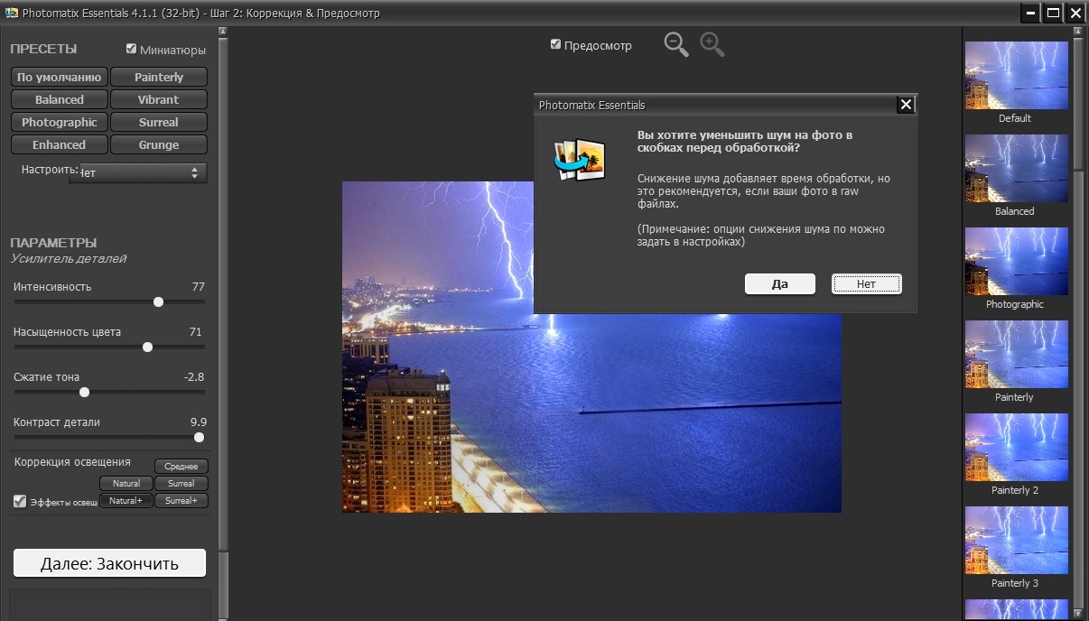Choose Natural lighting correction
Screen dimensions: 1089x621
pos(126,484)
